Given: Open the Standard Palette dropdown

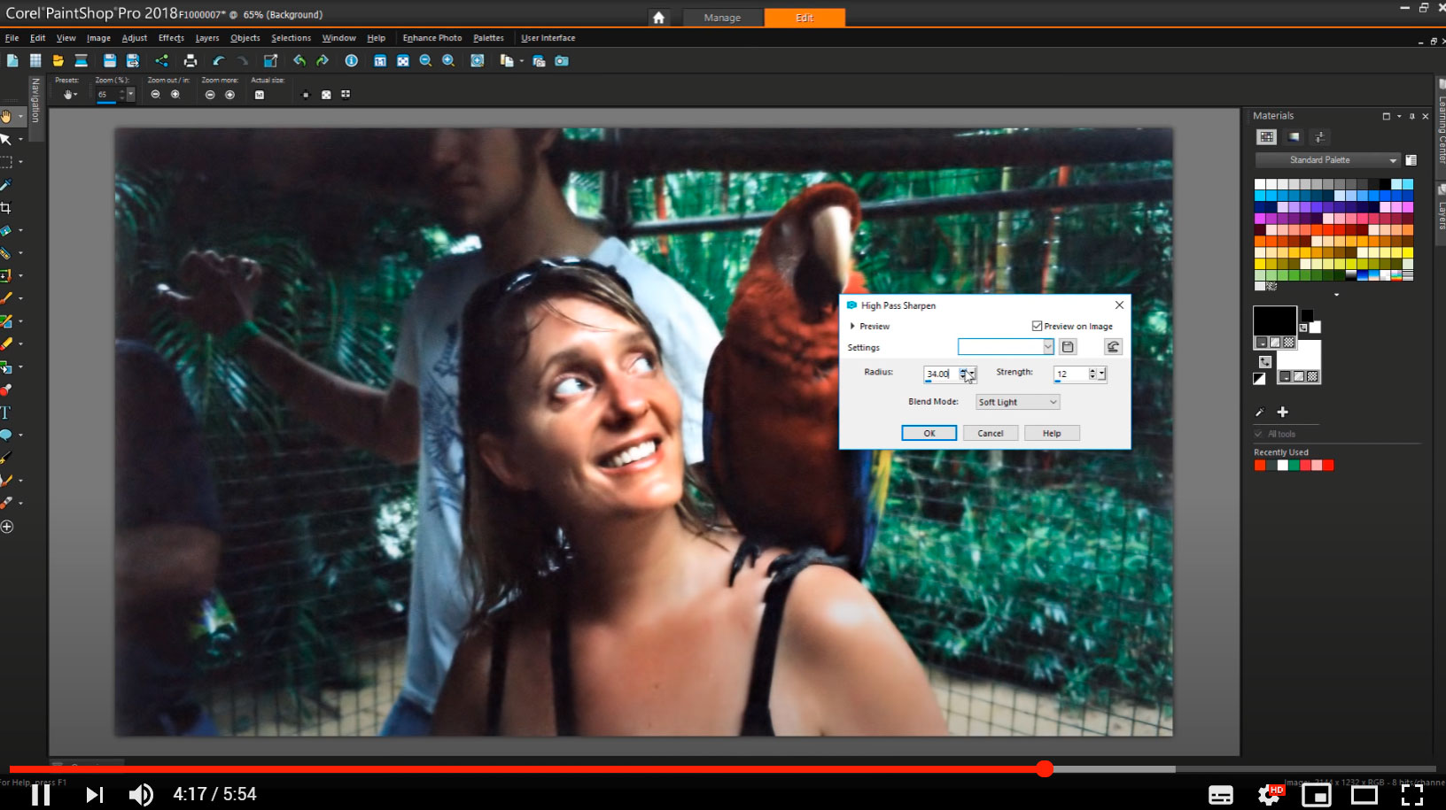Looking at the screenshot, I should tap(1394, 160).
